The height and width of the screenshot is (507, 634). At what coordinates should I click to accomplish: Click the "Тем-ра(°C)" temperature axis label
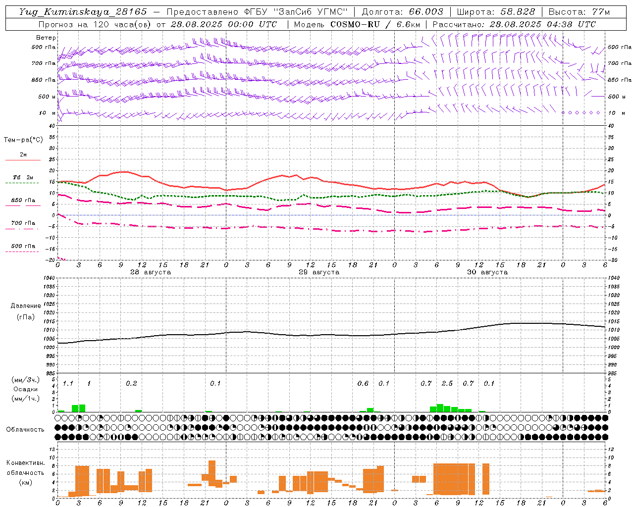click(23, 140)
